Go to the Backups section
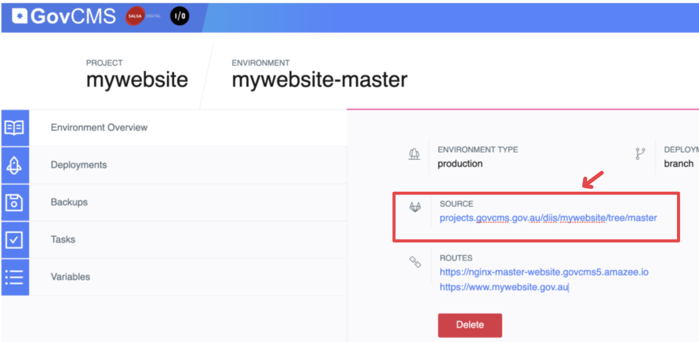 click(x=69, y=202)
